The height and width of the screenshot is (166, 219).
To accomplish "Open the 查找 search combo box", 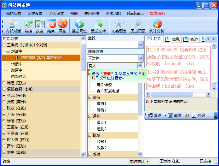I will (141, 45).
